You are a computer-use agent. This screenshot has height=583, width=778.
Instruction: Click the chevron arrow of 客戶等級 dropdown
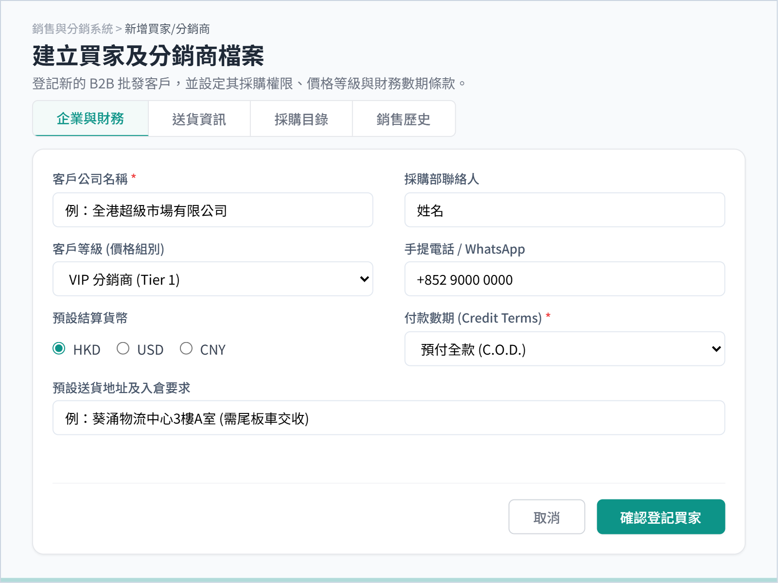[x=364, y=279]
